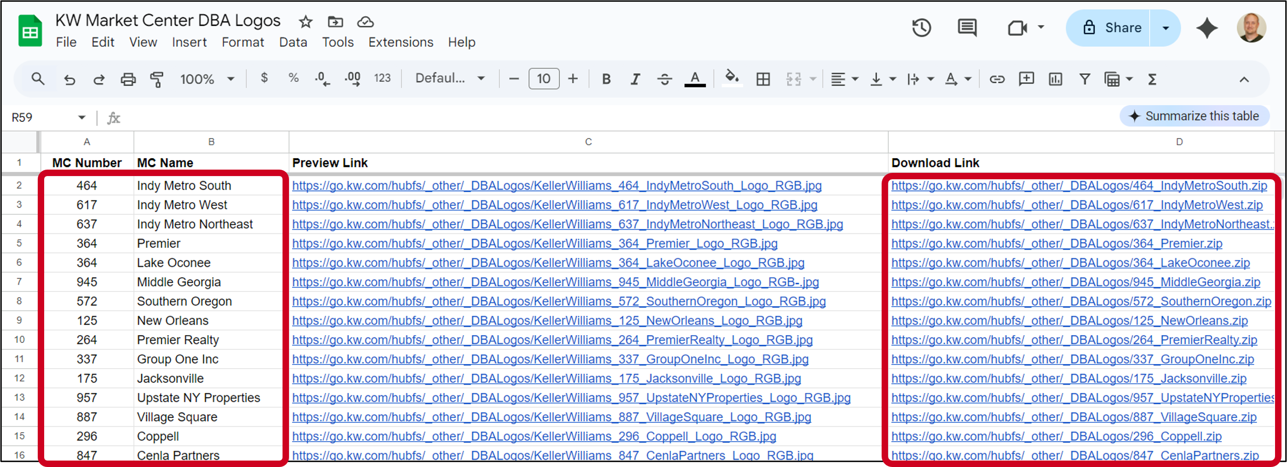Insert a chart
Image resolution: width=1287 pixels, height=467 pixels.
tap(1055, 79)
